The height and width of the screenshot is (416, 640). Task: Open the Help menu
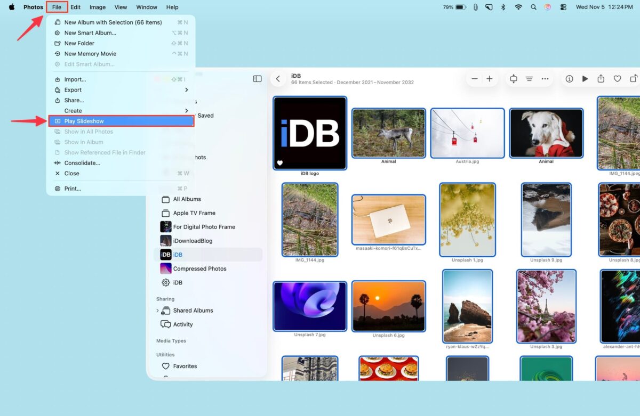172,7
